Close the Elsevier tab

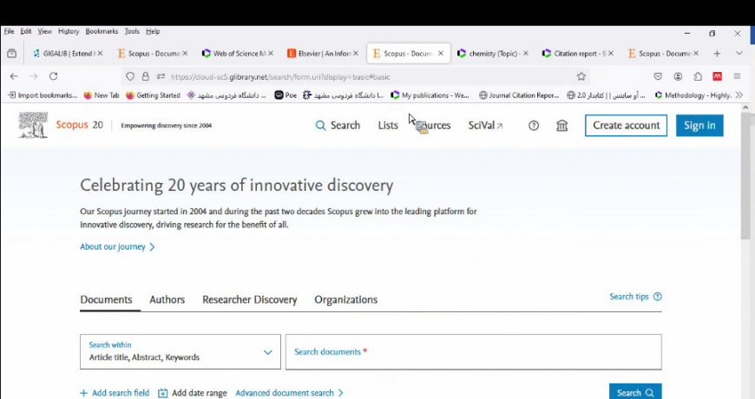coord(355,54)
